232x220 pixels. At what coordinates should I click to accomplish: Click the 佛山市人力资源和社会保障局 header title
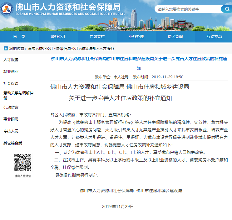point(68,7)
